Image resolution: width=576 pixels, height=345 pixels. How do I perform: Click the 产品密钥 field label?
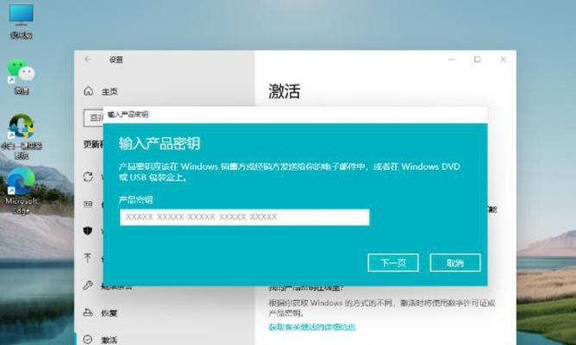coord(135,200)
